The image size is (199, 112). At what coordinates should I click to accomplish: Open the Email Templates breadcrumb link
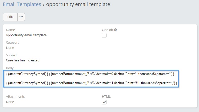(22, 4)
